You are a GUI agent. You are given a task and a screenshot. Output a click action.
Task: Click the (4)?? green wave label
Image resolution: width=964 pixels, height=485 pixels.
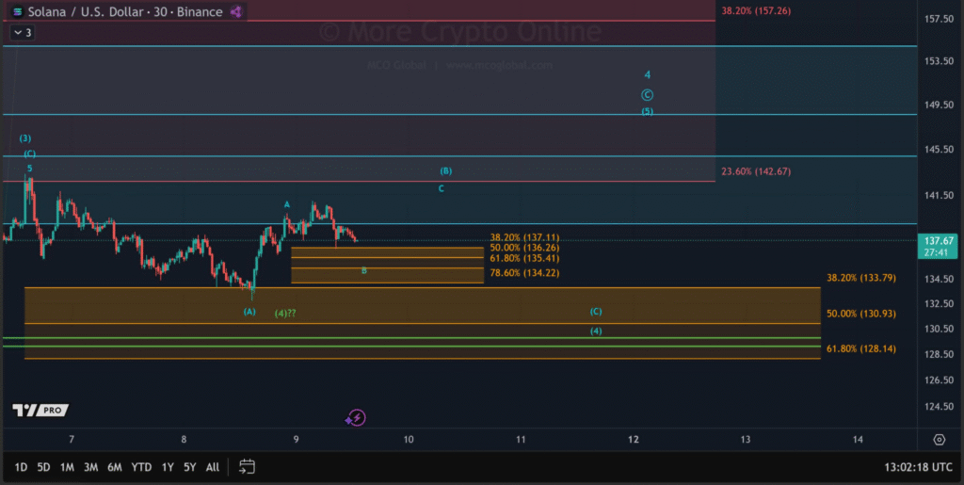coord(285,314)
